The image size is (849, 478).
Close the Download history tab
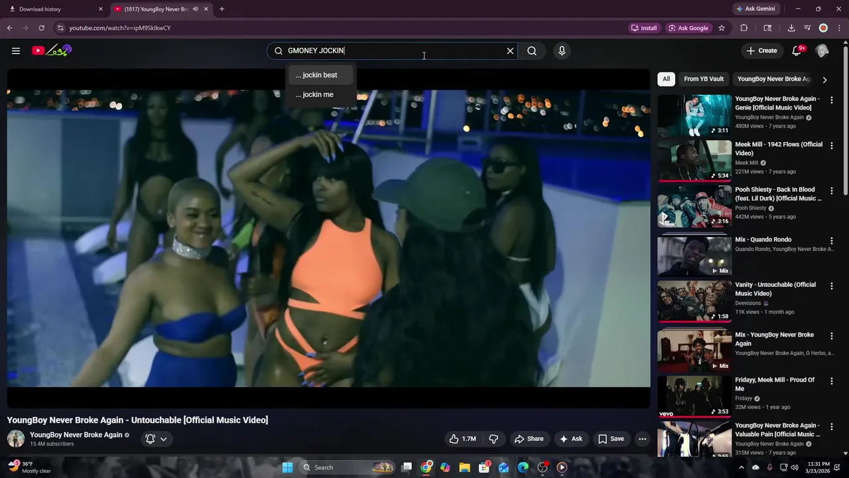tap(101, 9)
